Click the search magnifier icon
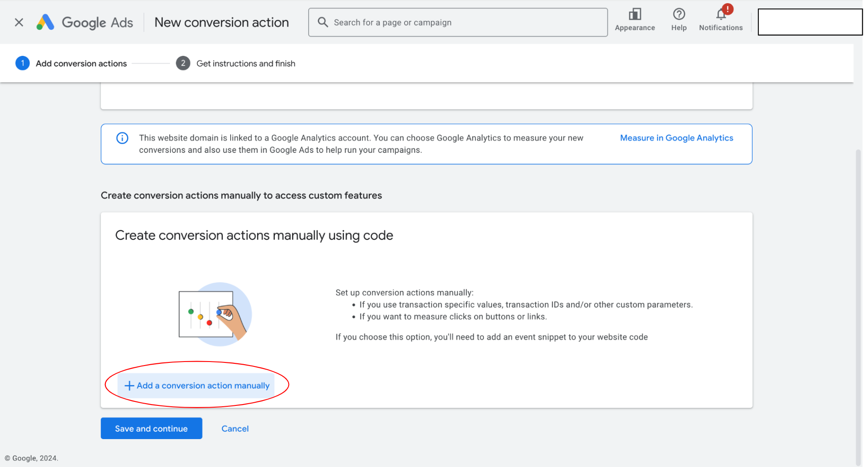 pyautogui.click(x=323, y=22)
